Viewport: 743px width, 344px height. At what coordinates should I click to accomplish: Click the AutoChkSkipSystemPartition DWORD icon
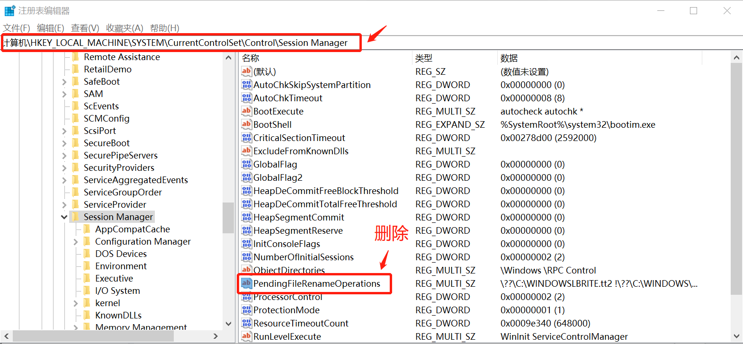[x=247, y=85]
